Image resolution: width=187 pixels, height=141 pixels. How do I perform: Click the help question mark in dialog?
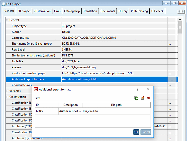[137, 89]
